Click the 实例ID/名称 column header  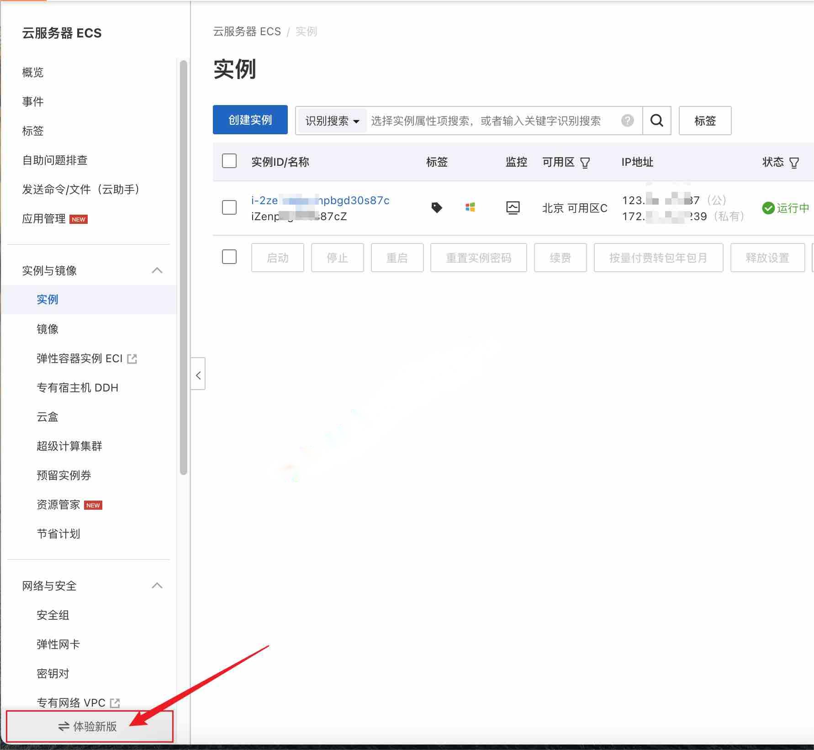(x=280, y=162)
